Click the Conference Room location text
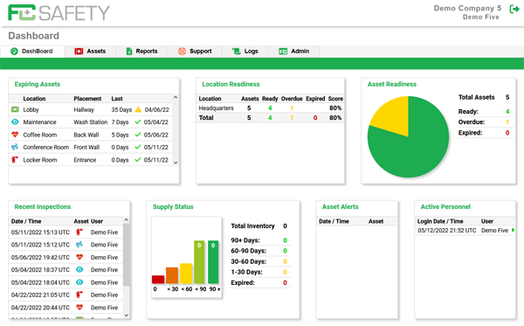The width and height of the screenshot is (524, 326). pyautogui.click(x=46, y=147)
